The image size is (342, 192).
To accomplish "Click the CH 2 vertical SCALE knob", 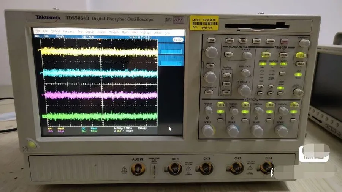I will coord(233,131).
